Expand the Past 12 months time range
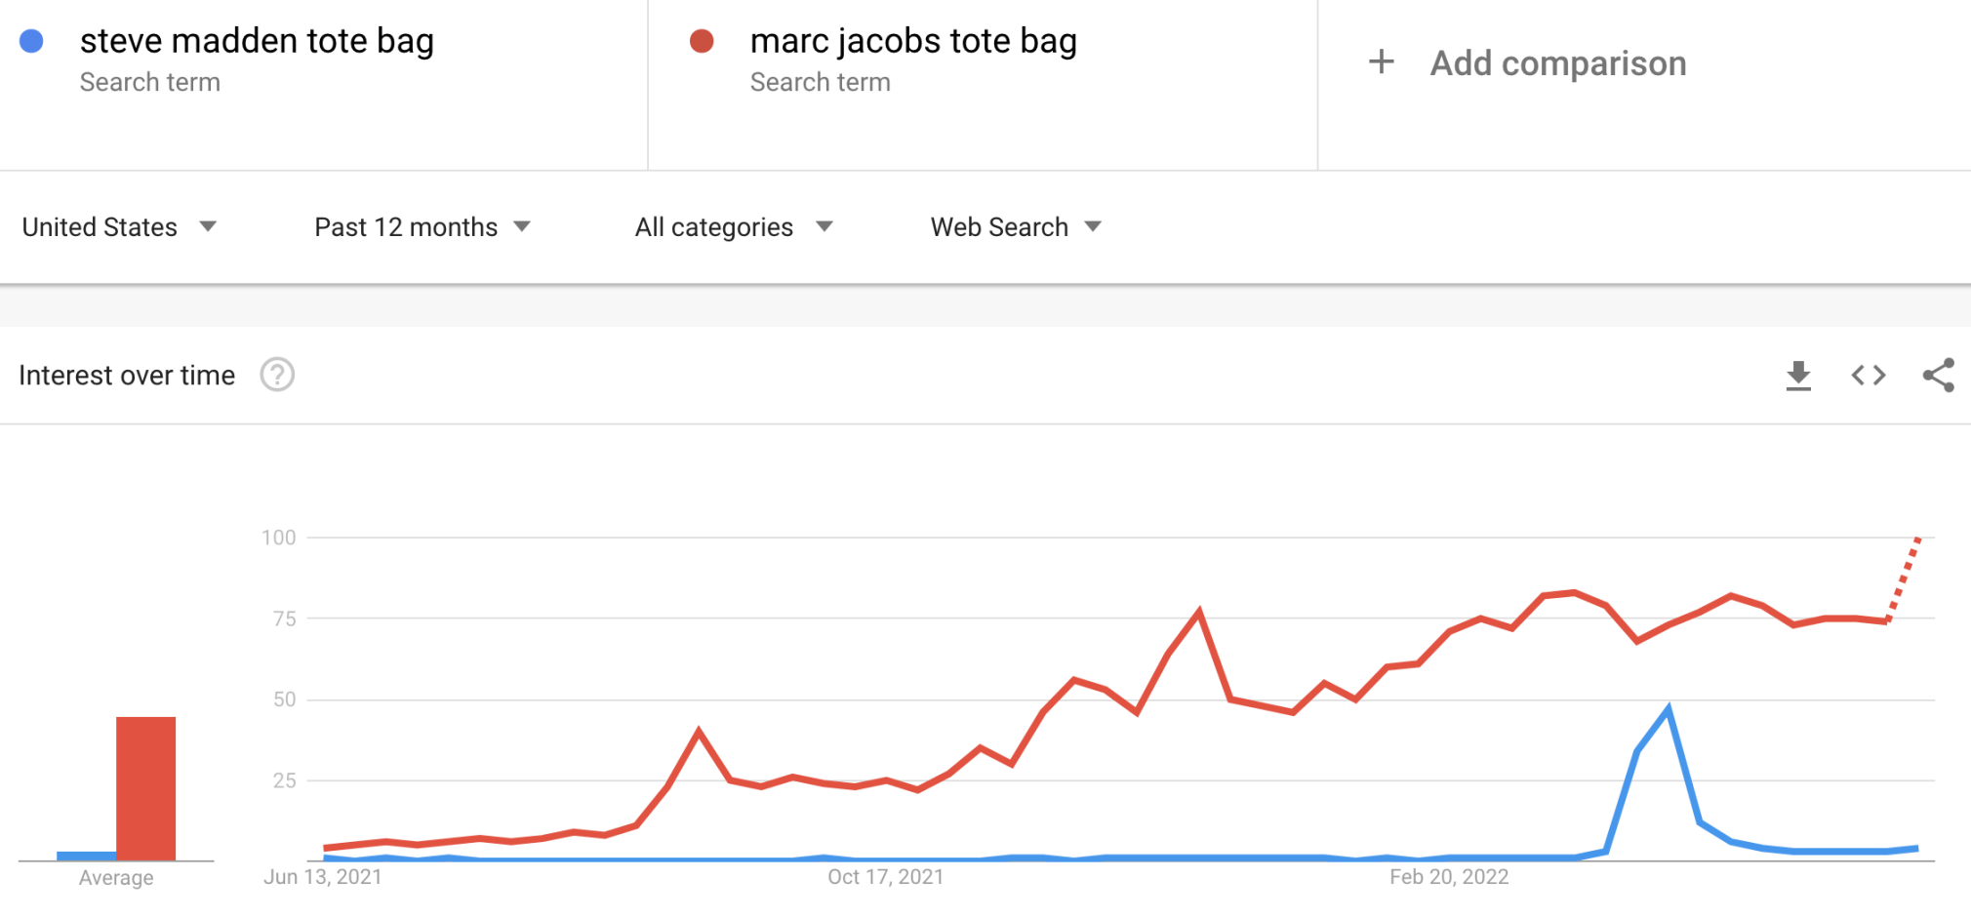 422,227
